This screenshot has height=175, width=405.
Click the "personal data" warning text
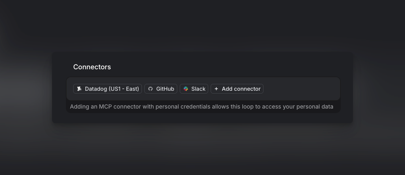pos(315,107)
